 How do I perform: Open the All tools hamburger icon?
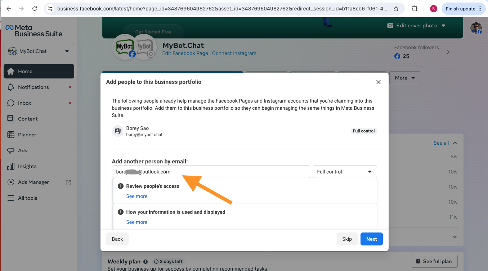[x=11, y=198]
